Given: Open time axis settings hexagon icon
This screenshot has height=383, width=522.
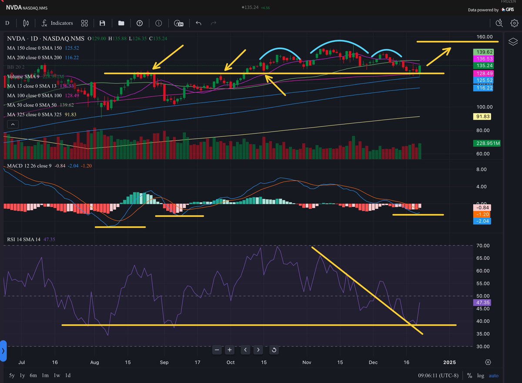Looking at the screenshot, I should click(488, 362).
